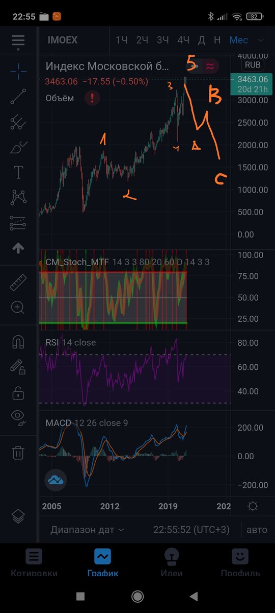Open the object tree layers panel icon
Image resolution: width=275 pixels, height=613 pixels.
[18, 516]
